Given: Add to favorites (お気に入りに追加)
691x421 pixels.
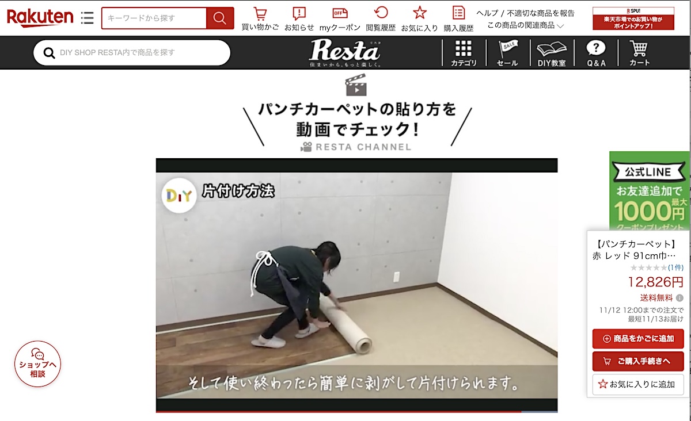Looking at the screenshot, I should (638, 384).
